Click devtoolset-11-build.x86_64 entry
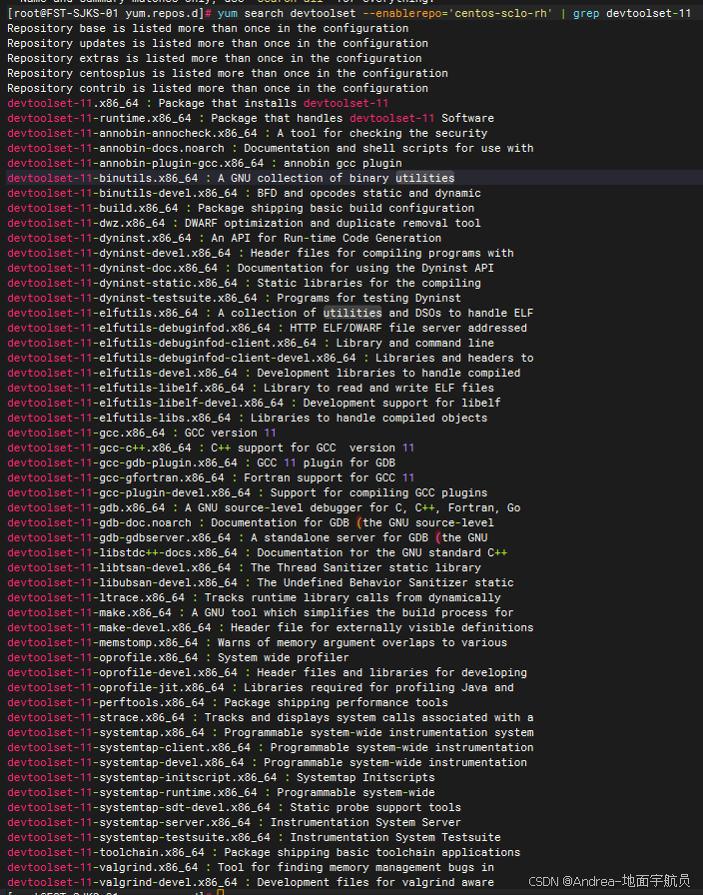The height and width of the screenshot is (895, 703). [241, 208]
